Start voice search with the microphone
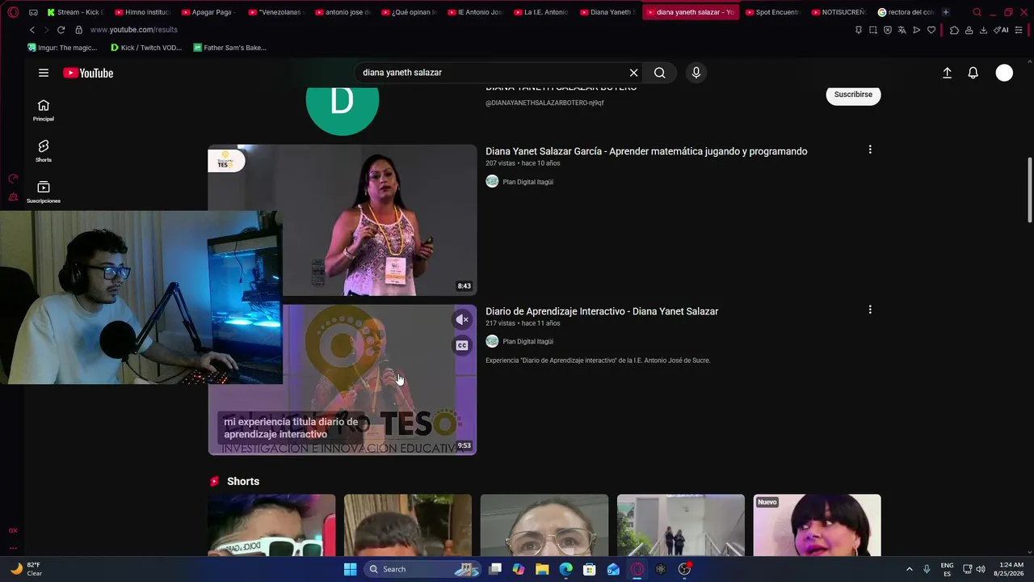 pos(696,73)
